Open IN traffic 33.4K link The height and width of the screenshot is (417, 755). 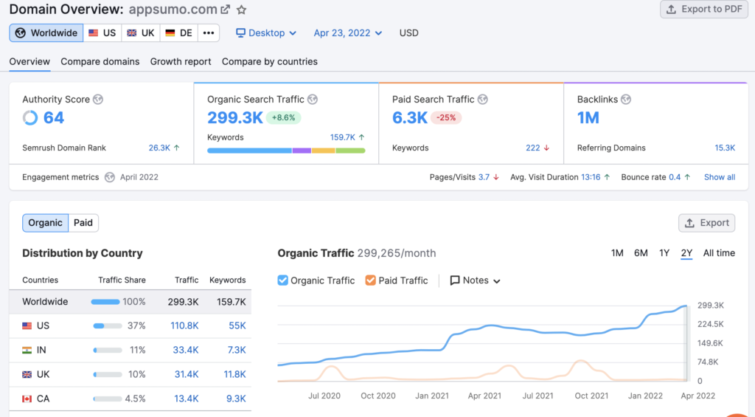tap(185, 350)
